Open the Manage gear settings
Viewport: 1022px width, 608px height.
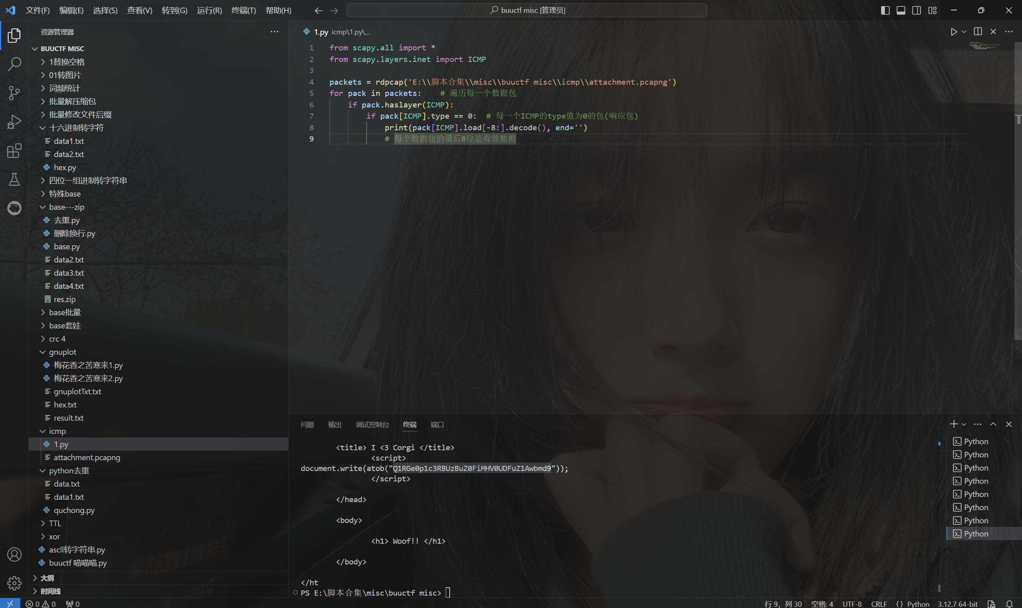[14, 582]
